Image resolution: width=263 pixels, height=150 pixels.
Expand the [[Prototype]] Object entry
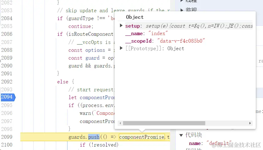pos(121,48)
